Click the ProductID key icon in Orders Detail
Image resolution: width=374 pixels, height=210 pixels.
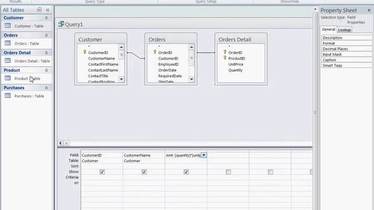click(x=225, y=58)
